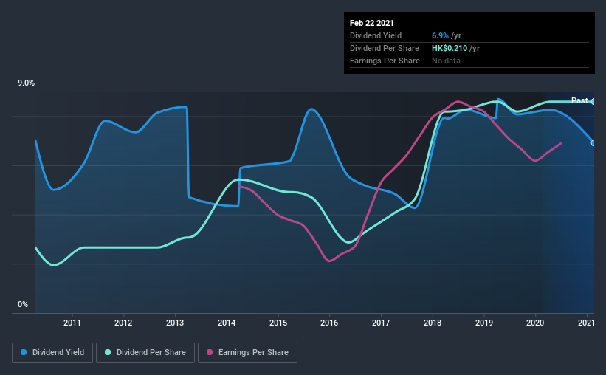The height and width of the screenshot is (375, 606).
Task: Toggle the Dividend Per Share legend button
Action: 145,353
